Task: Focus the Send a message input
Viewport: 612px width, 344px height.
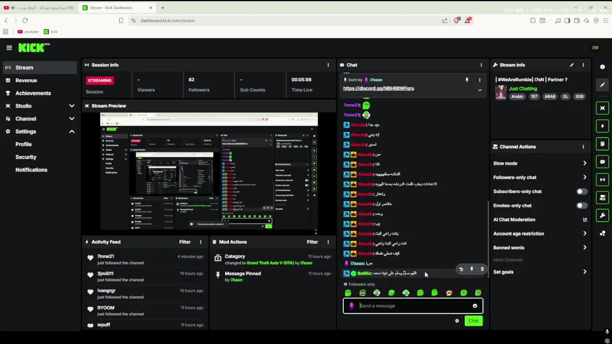Action: pos(413,306)
